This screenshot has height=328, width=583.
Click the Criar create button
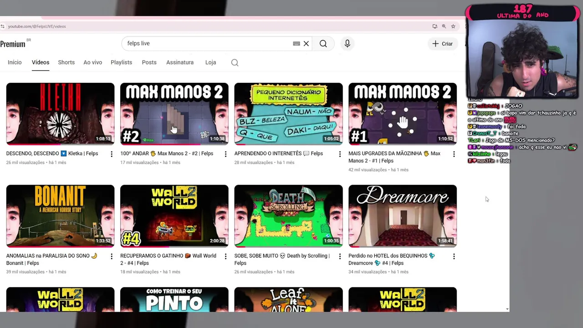[442, 44]
